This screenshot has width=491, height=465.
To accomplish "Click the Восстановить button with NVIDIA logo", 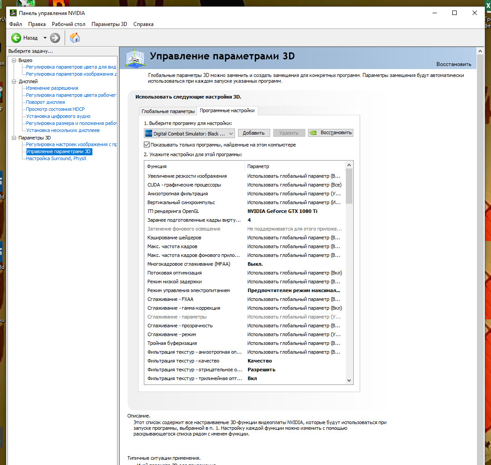I will point(331,133).
